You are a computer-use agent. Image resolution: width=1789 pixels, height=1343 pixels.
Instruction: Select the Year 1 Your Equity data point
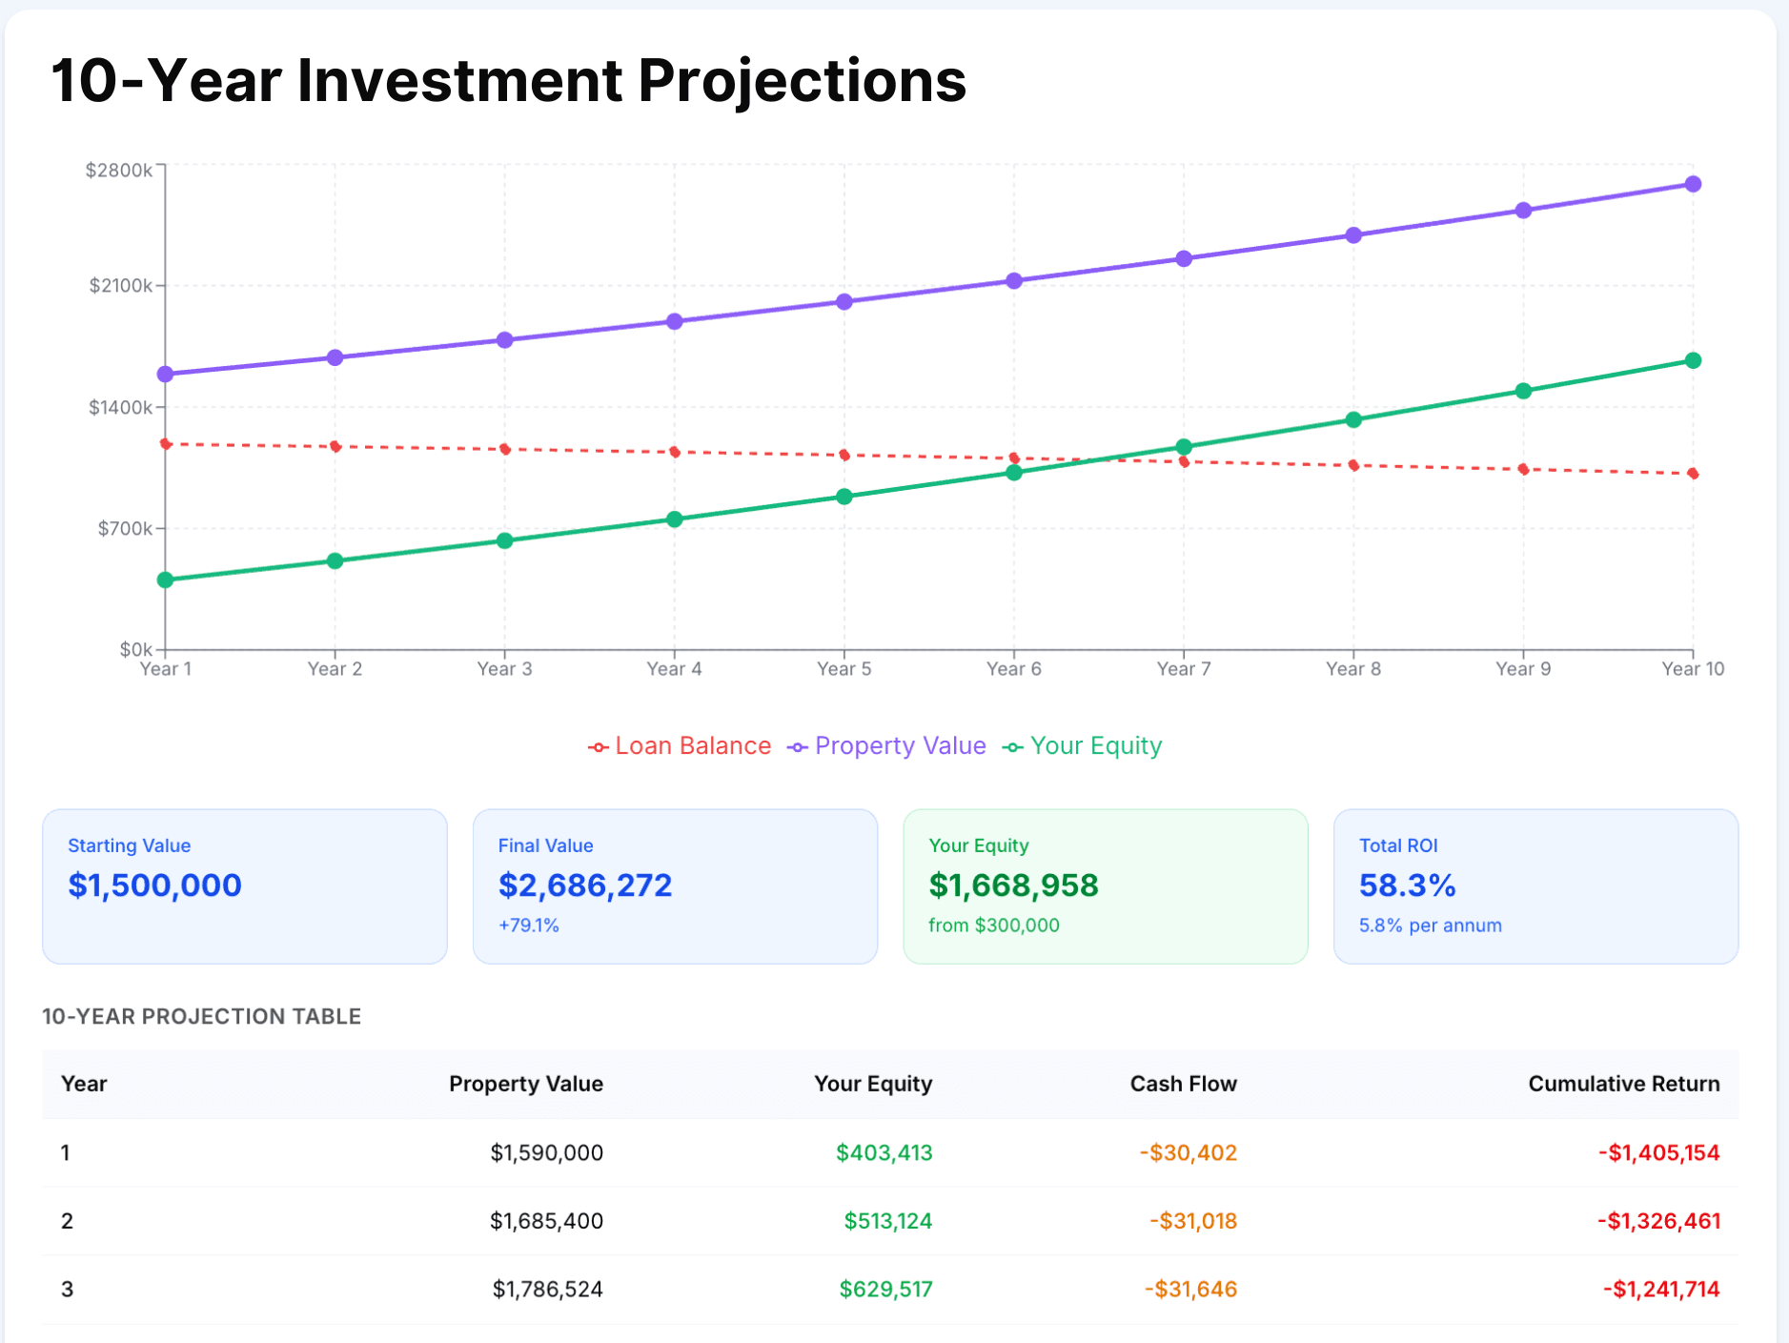(x=165, y=580)
